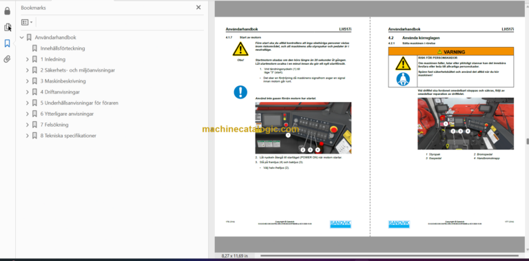
Task: Go to 7 Felsökning bookmark
Action: pyautogui.click(x=54, y=125)
